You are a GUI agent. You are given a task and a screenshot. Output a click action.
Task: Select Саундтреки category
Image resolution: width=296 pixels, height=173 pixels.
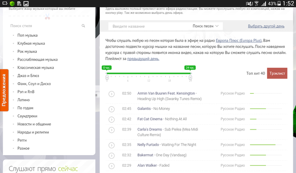pos(27,116)
